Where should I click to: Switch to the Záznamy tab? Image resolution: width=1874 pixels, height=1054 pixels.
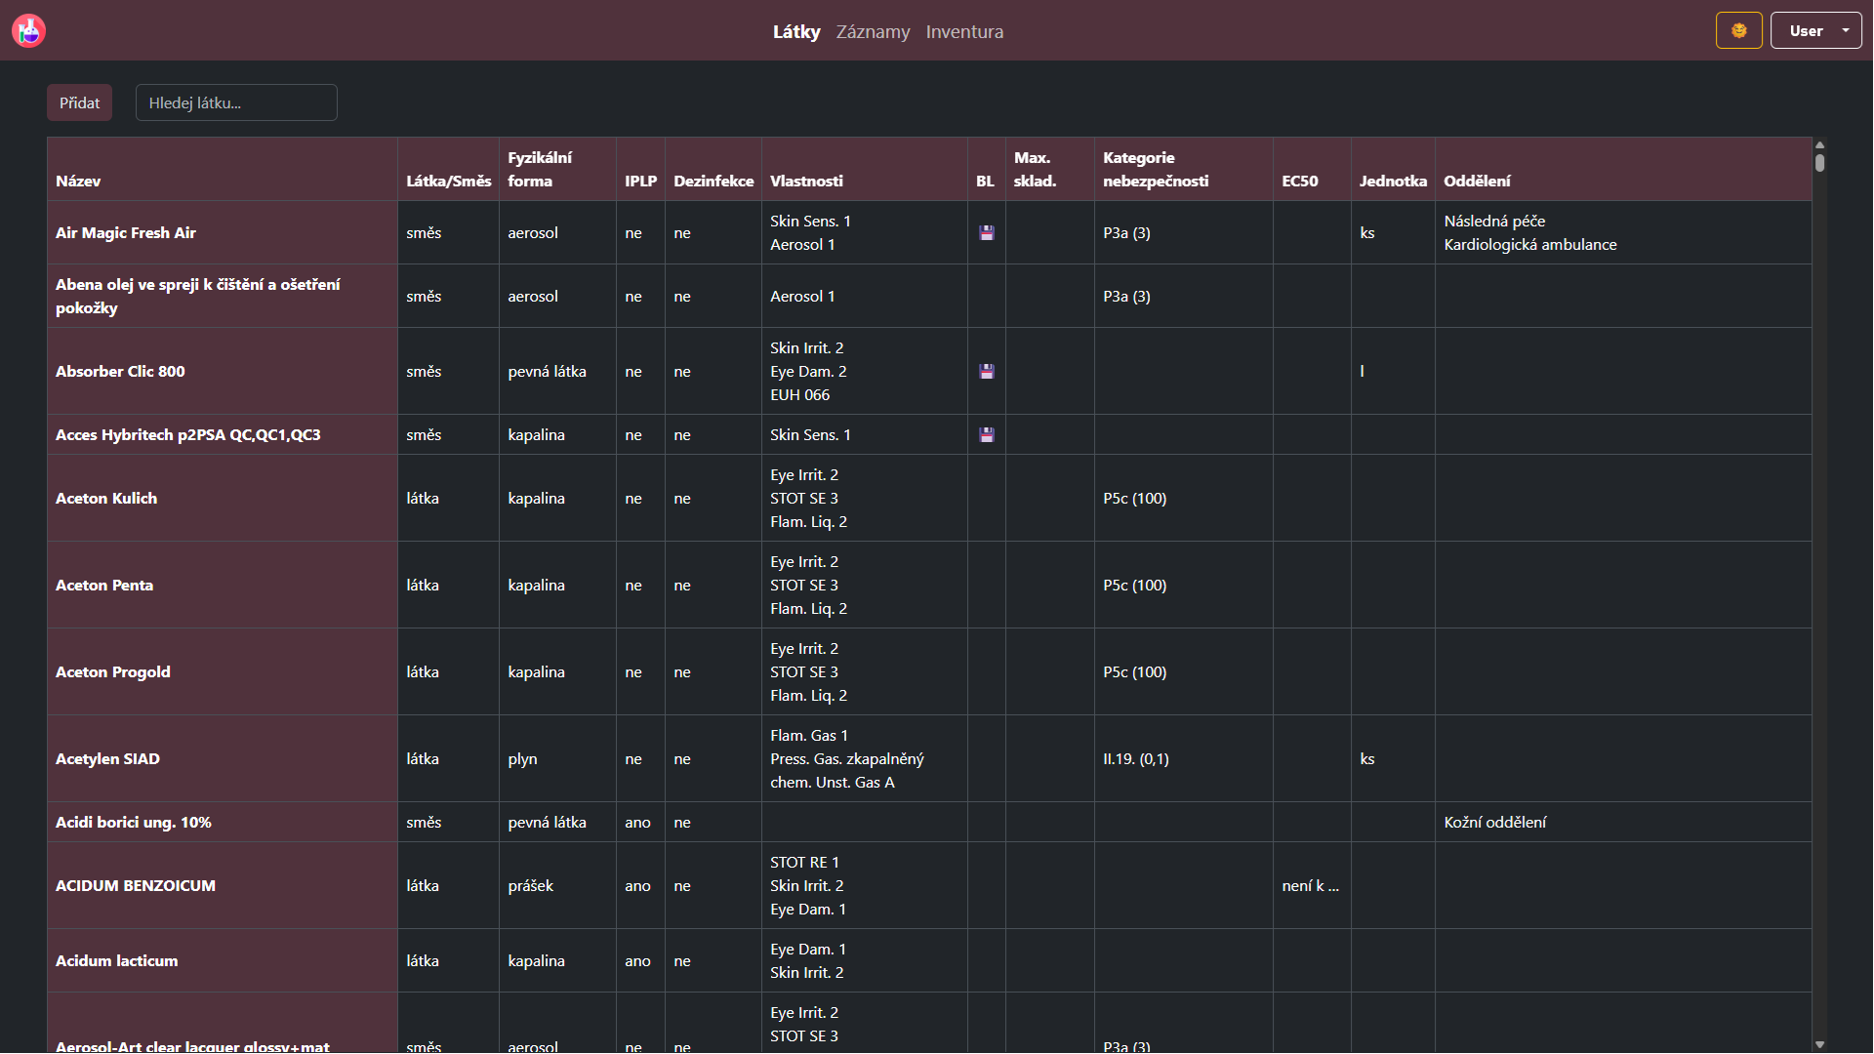point(873,32)
